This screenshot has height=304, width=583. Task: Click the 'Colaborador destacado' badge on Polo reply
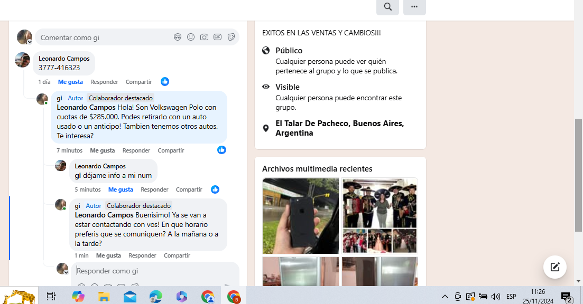pyautogui.click(x=121, y=98)
